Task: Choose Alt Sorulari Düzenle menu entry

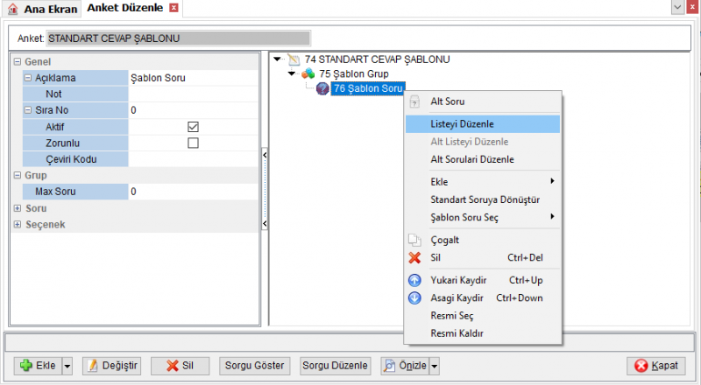Action: tap(483, 159)
